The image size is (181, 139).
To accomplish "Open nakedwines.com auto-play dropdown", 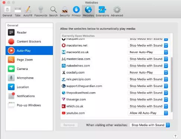I will point(148,66).
